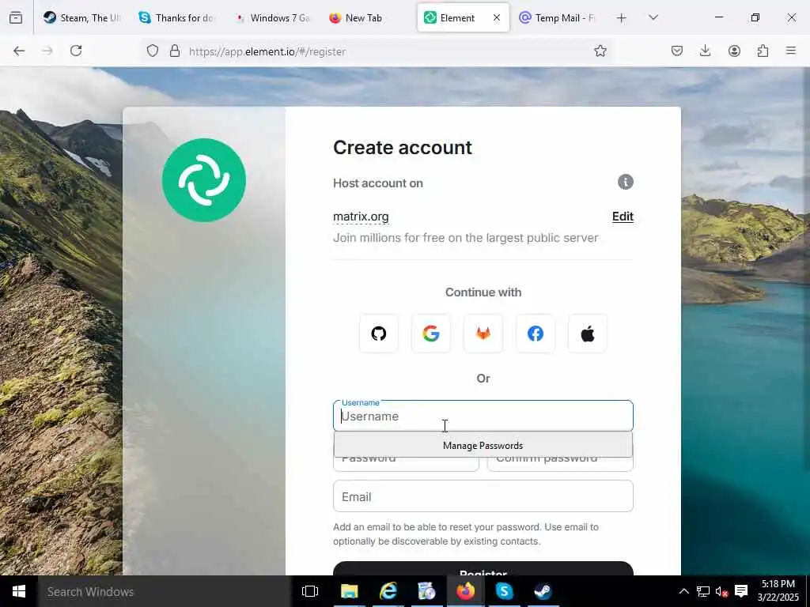Open Firefox from the taskbar
The height and width of the screenshot is (607, 810).
click(465, 591)
